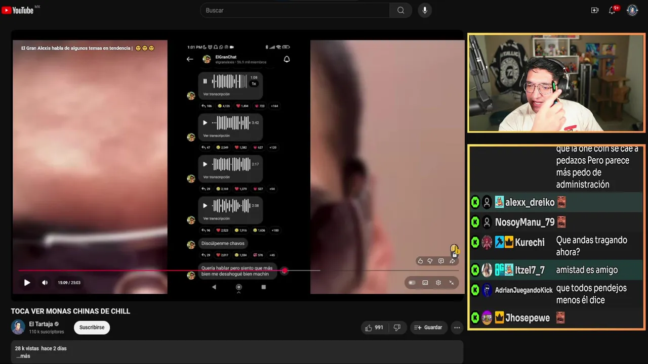Open the notifications bell
The height and width of the screenshot is (364, 648).
pos(612,10)
